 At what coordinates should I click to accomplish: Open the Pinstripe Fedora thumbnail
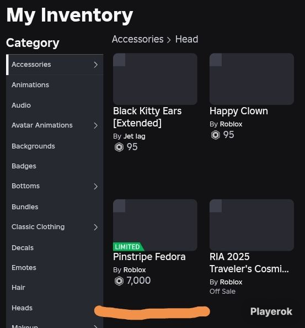point(155,225)
